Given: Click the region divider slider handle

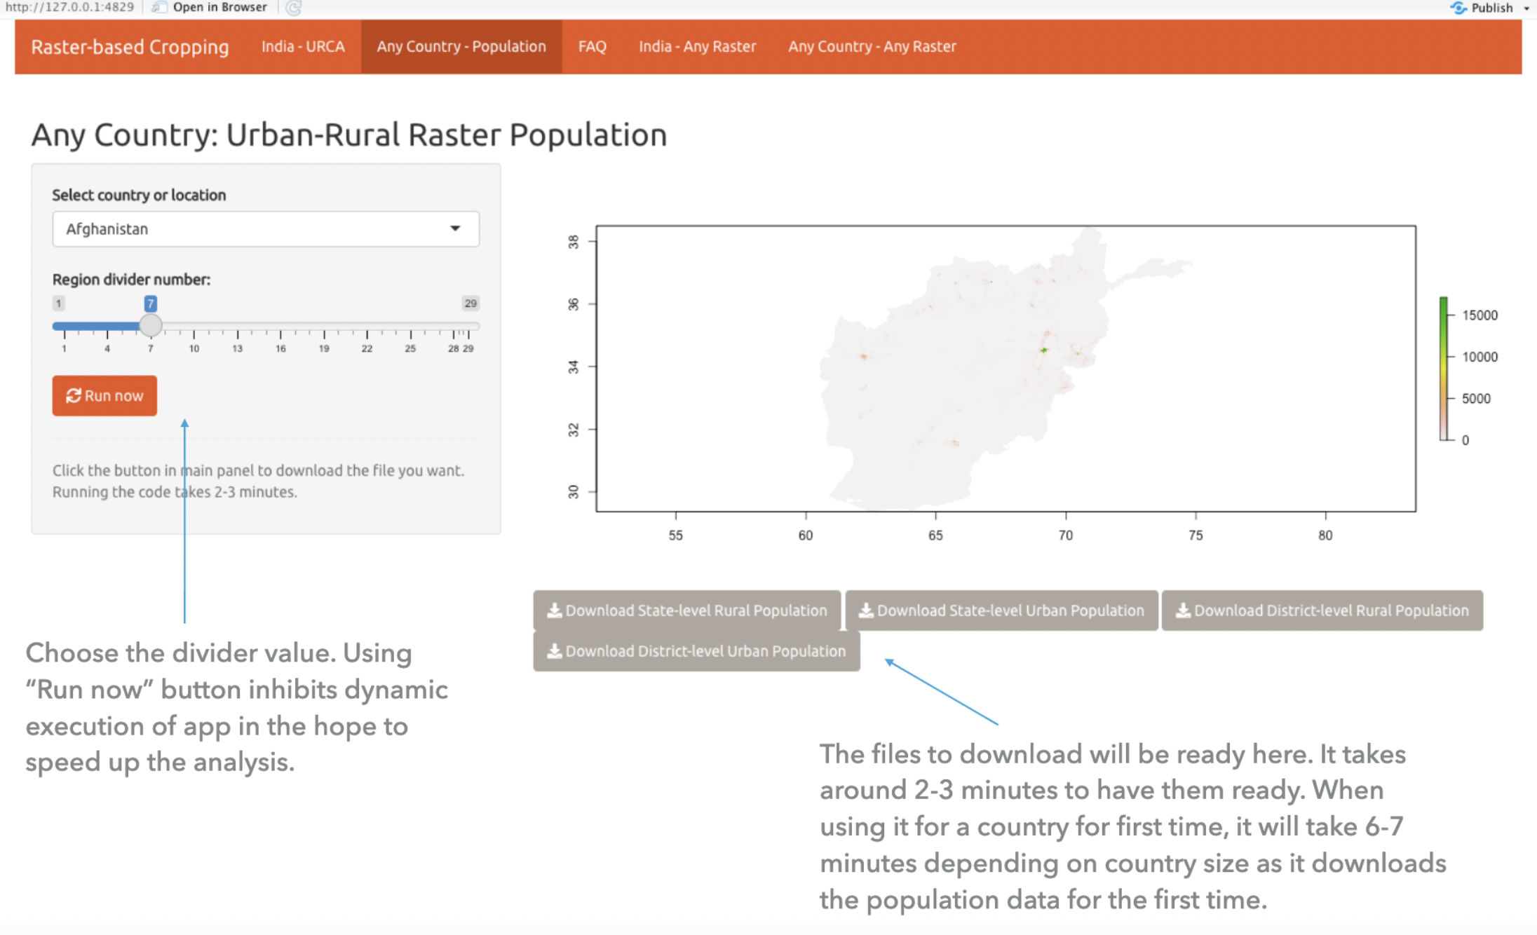Looking at the screenshot, I should (150, 326).
